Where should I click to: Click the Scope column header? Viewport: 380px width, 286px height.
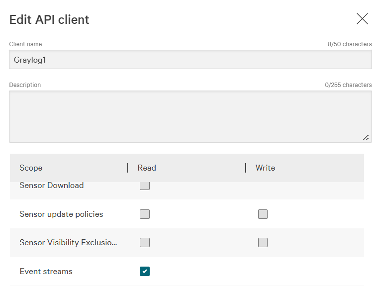tap(31, 168)
